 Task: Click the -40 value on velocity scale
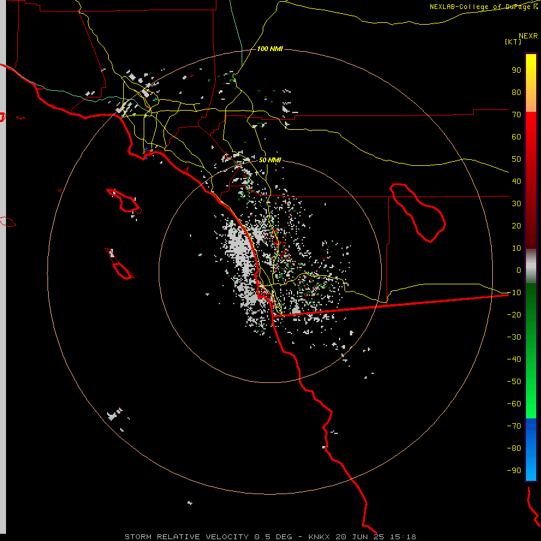514,359
